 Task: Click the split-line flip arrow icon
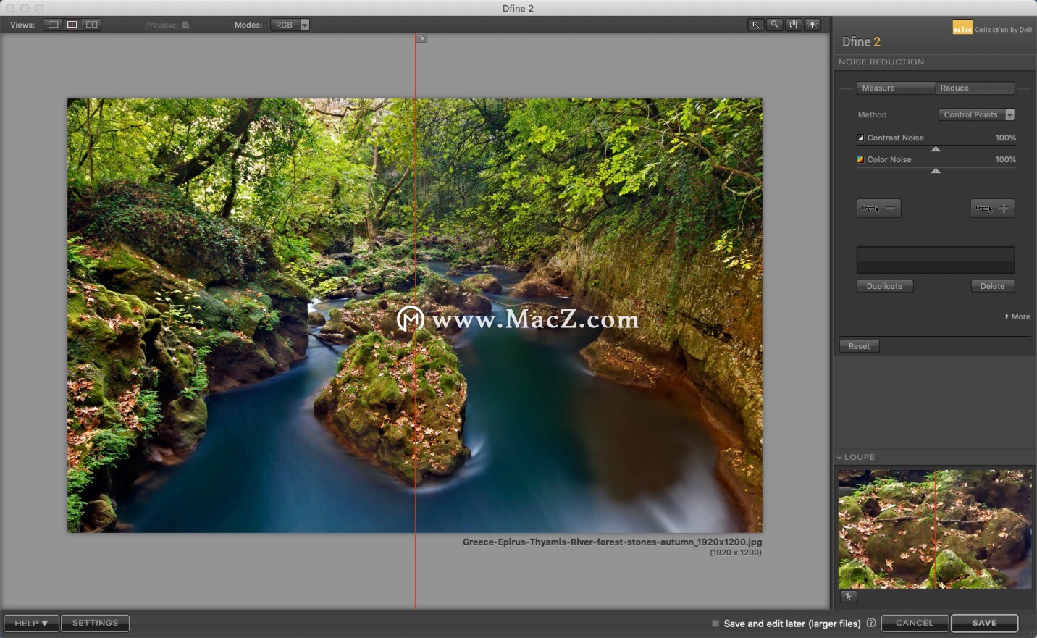[421, 38]
